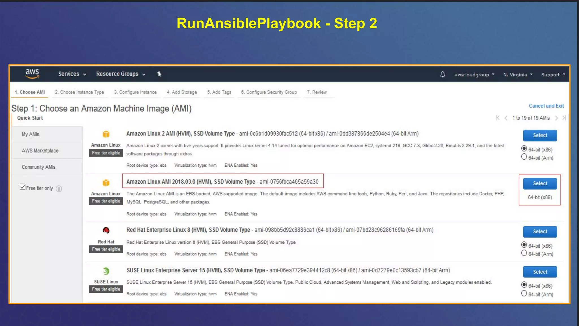Click the '1 to 19 of 19 AMIs' counter
The width and height of the screenshot is (579, 326).
tap(531, 118)
